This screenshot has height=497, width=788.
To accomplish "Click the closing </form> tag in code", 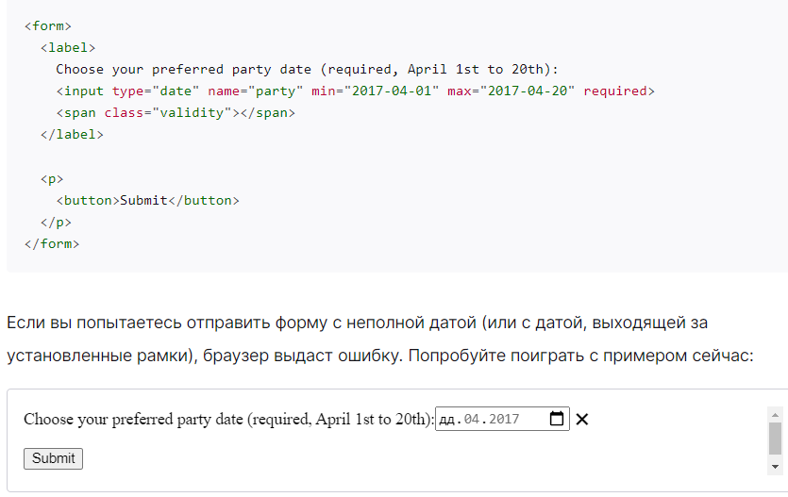I will pyautogui.click(x=52, y=244).
